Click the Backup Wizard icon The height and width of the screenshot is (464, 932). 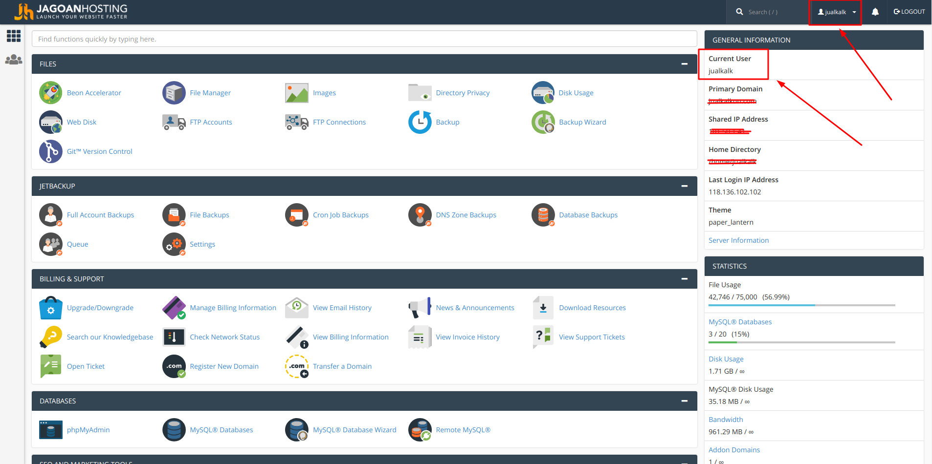543,122
